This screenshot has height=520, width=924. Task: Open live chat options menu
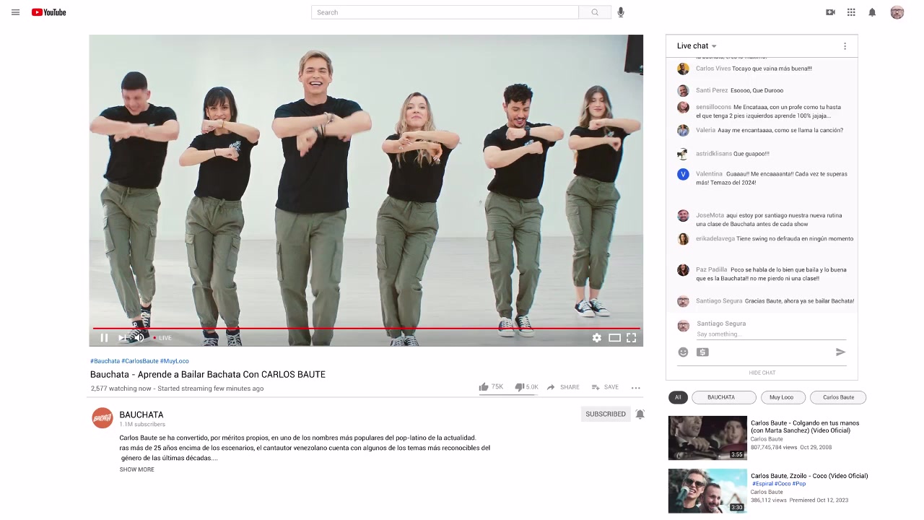click(x=845, y=46)
